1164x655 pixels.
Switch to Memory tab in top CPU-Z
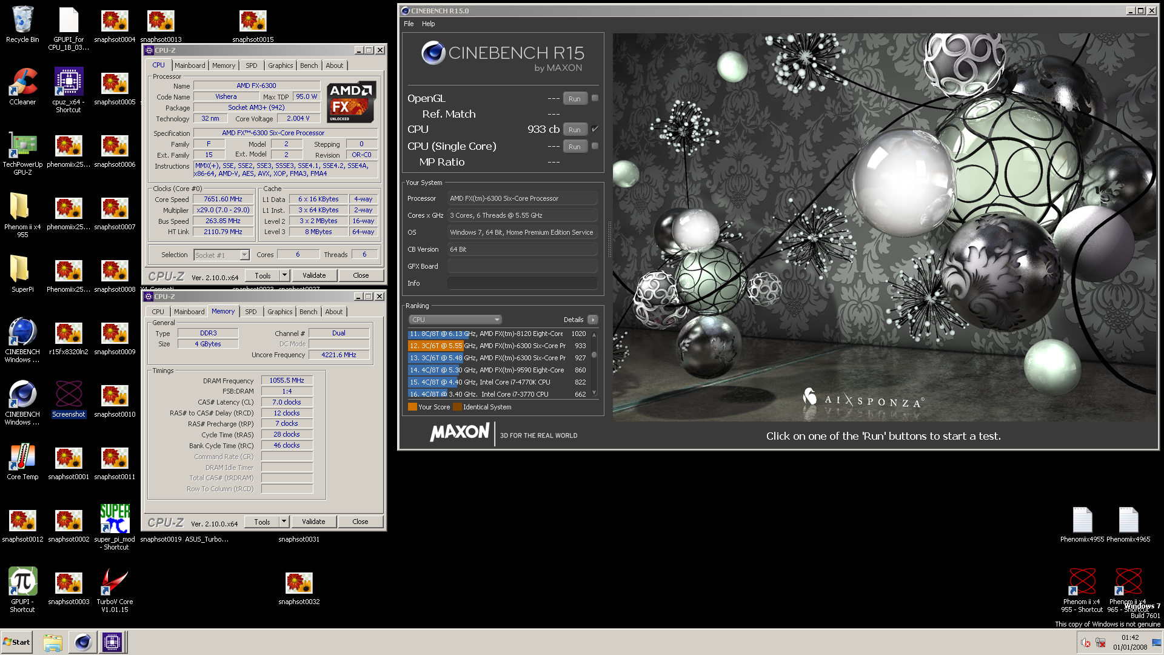pyautogui.click(x=224, y=65)
